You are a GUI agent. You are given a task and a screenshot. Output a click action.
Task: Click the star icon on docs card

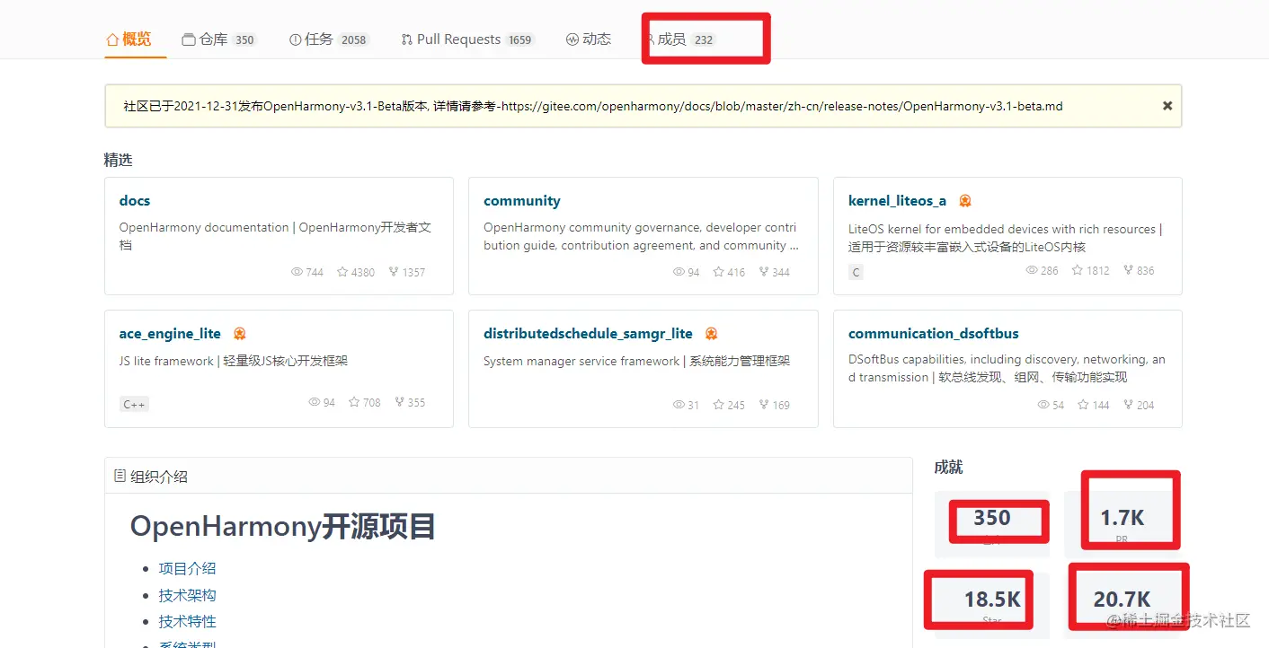click(x=342, y=272)
